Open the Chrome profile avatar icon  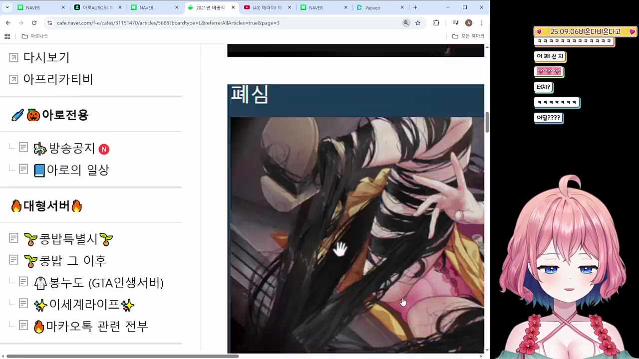468,23
